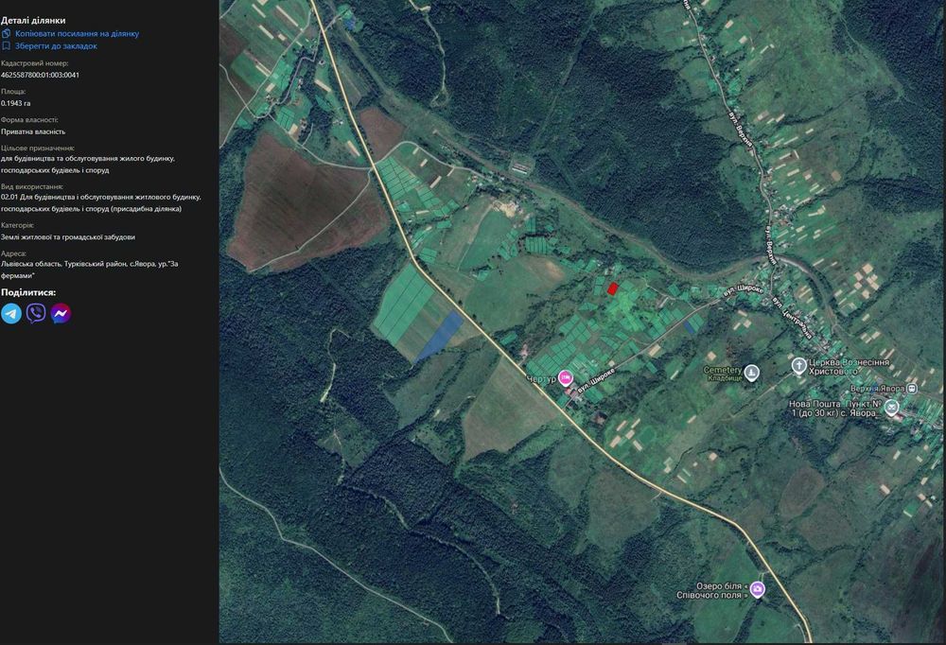Click the Приватна власність ownership value
Viewport: 946px width, 645px height.
(x=33, y=131)
